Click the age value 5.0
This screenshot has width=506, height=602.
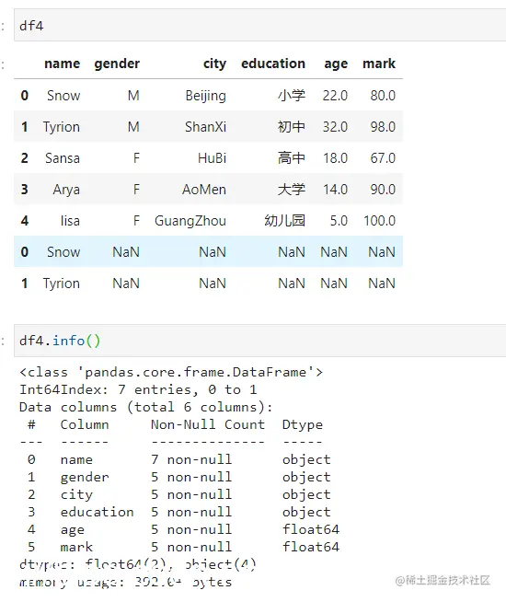[x=339, y=221]
